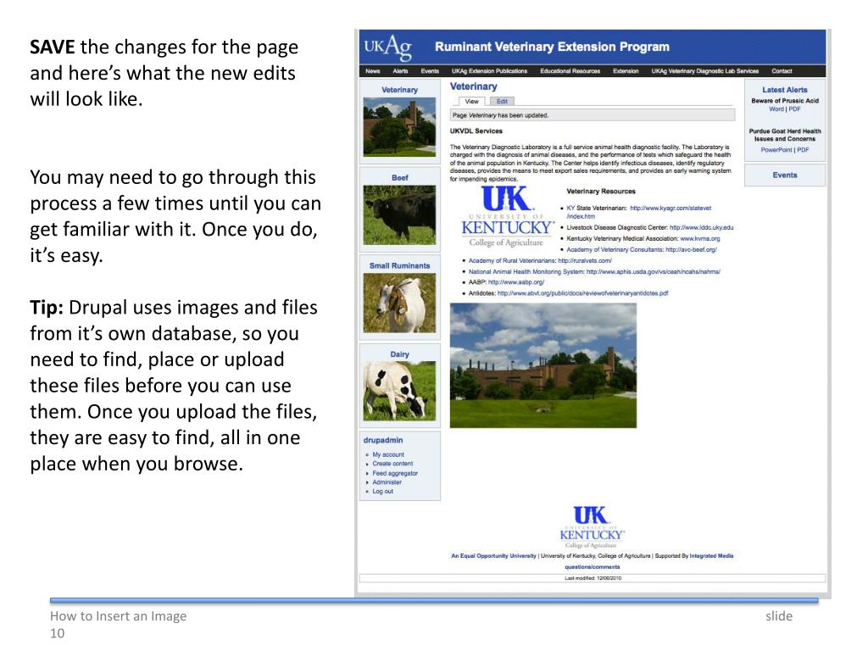868x651 pixels.
Task: Download Prussic Acid PDF file
Action: tap(794, 109)
